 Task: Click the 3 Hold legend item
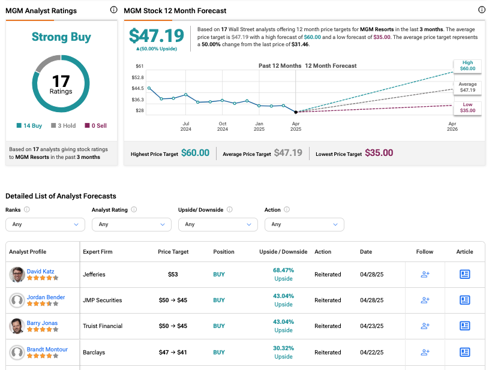click(x=64, y=125)
